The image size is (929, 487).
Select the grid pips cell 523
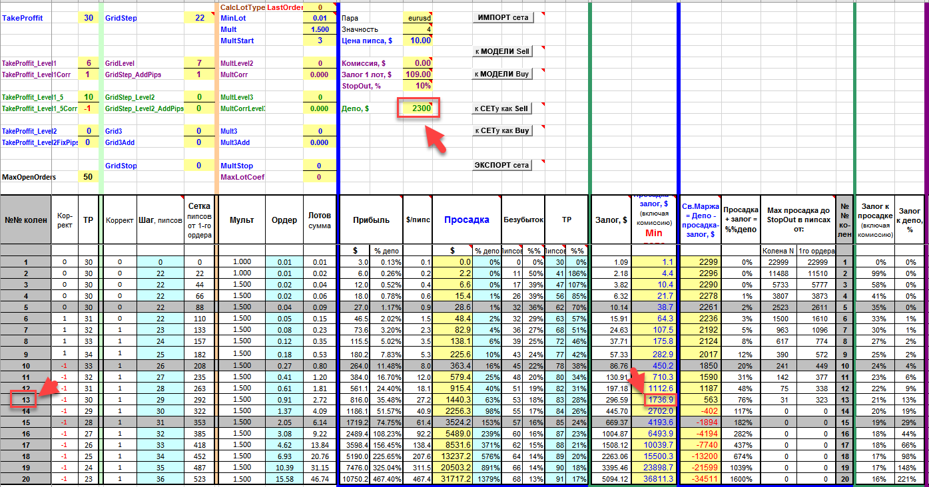(x=200, y=479)
